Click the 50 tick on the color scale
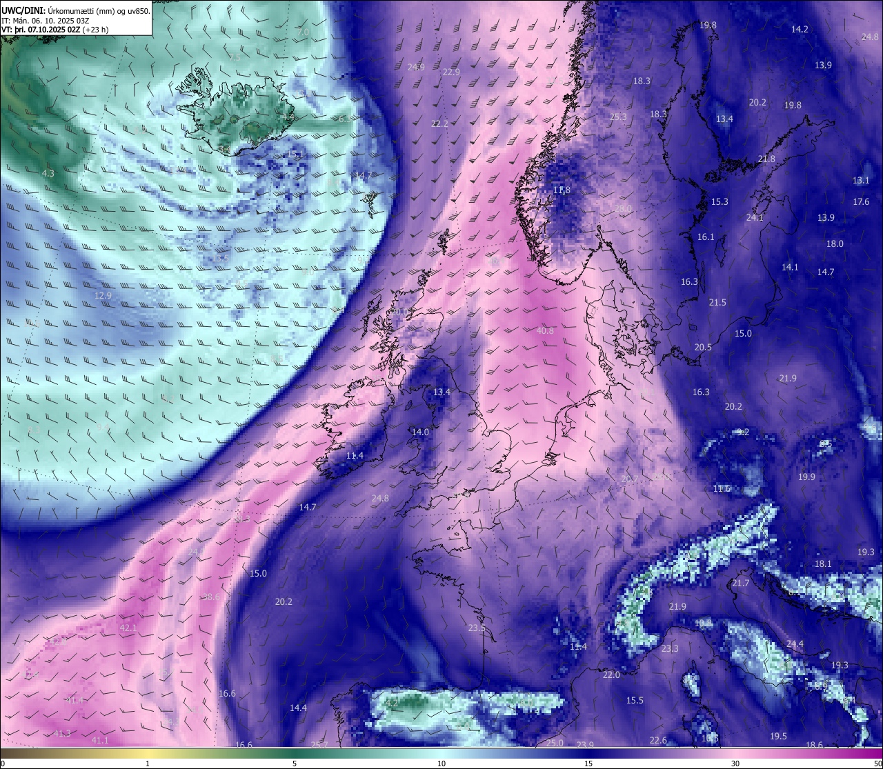 (877, 763)
